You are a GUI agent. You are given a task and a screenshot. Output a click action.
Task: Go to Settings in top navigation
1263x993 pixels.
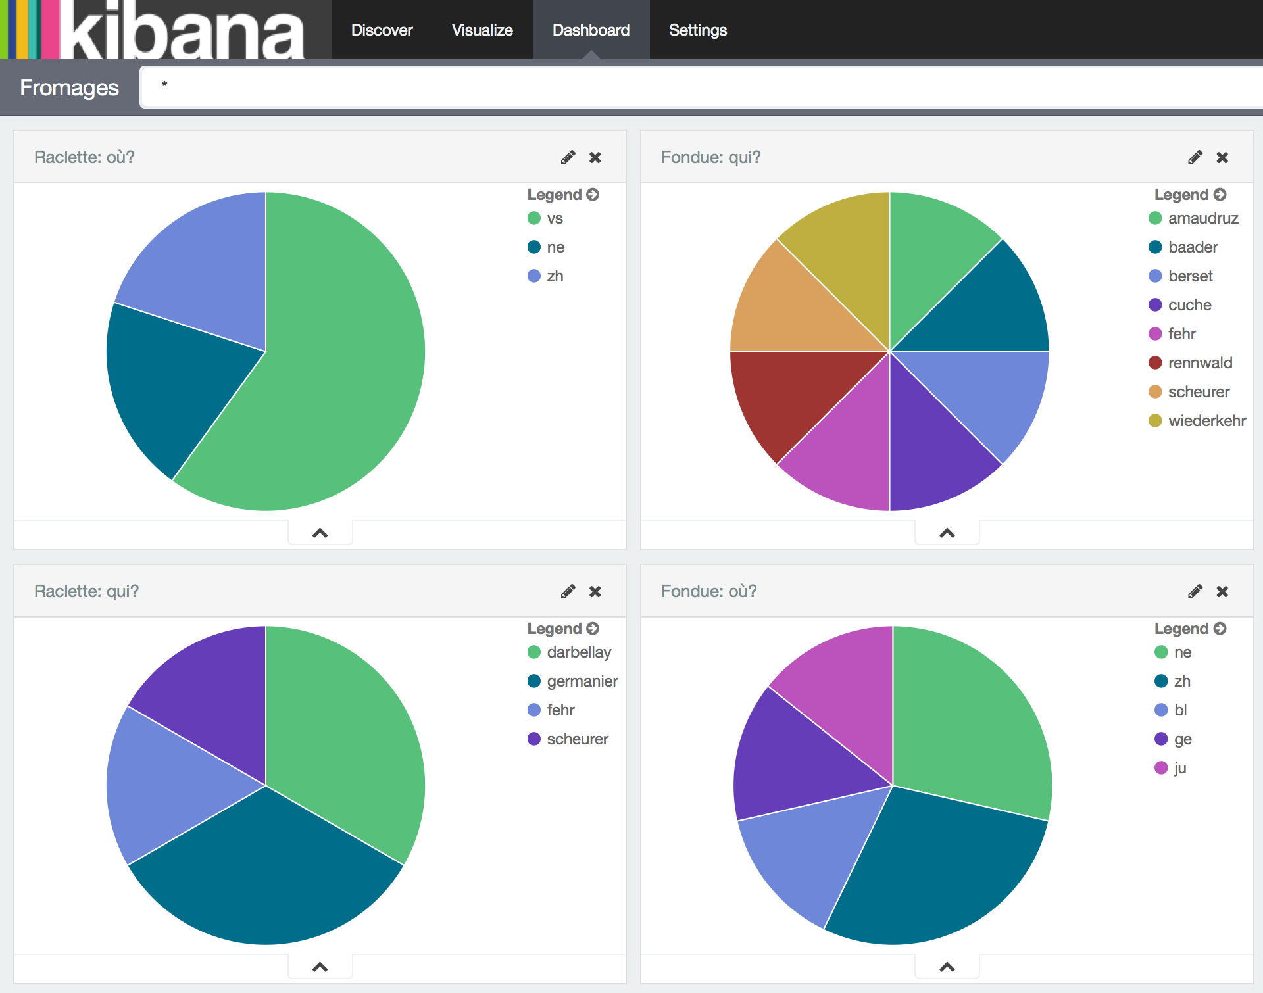(x=697, y=30)
